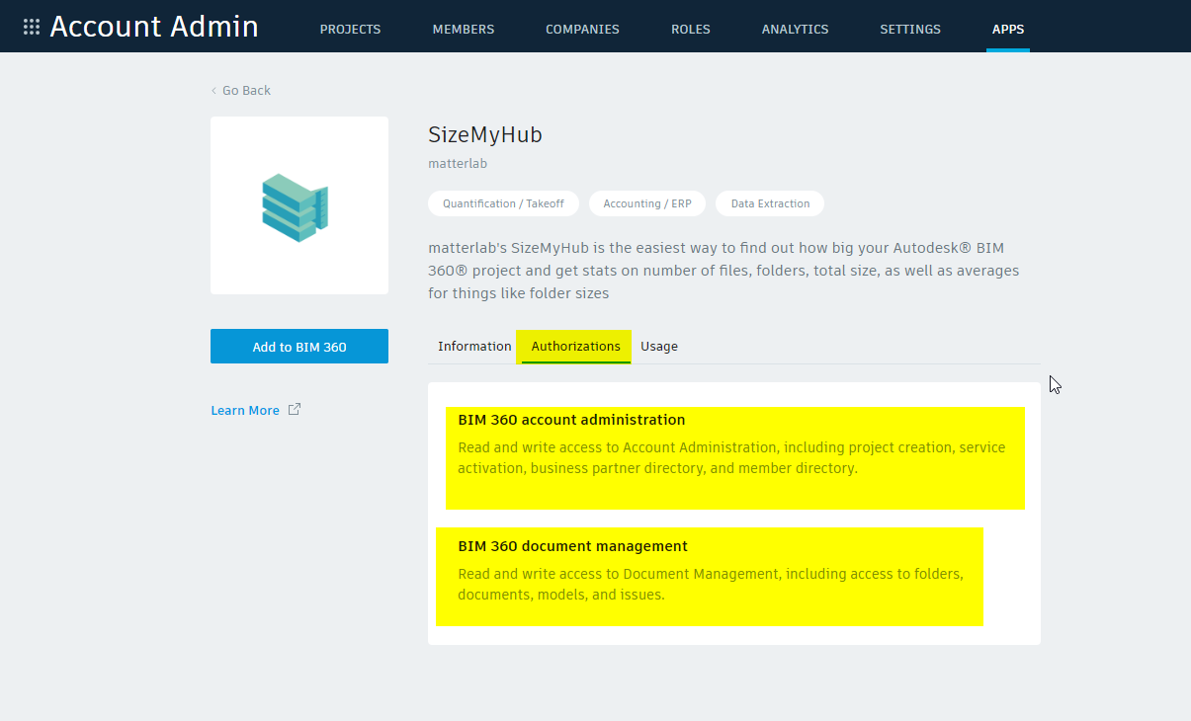Click the SizeMyHub app logo thumbnail
Viewport: 1191px width, 721px height.
(x=299, y=205)
